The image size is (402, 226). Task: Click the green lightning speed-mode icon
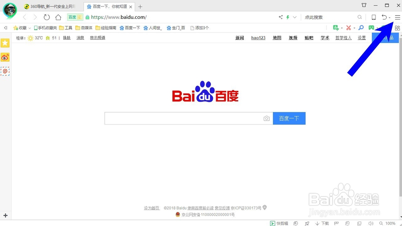[x=288, y=17]
